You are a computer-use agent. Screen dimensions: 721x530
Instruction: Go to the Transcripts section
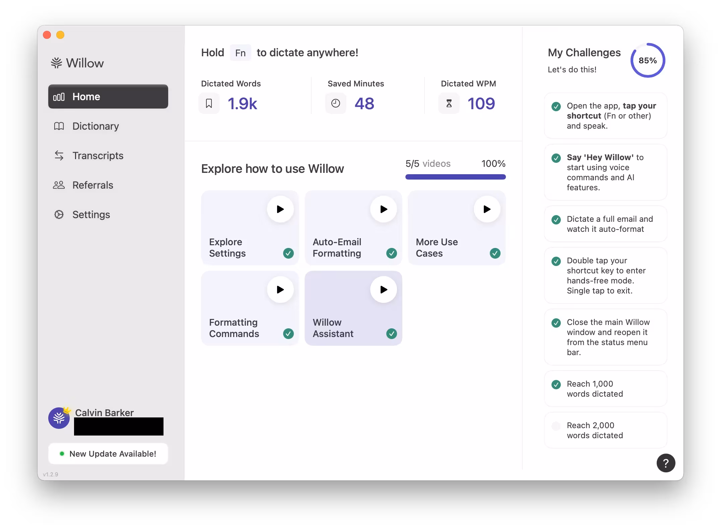[98, 156]
